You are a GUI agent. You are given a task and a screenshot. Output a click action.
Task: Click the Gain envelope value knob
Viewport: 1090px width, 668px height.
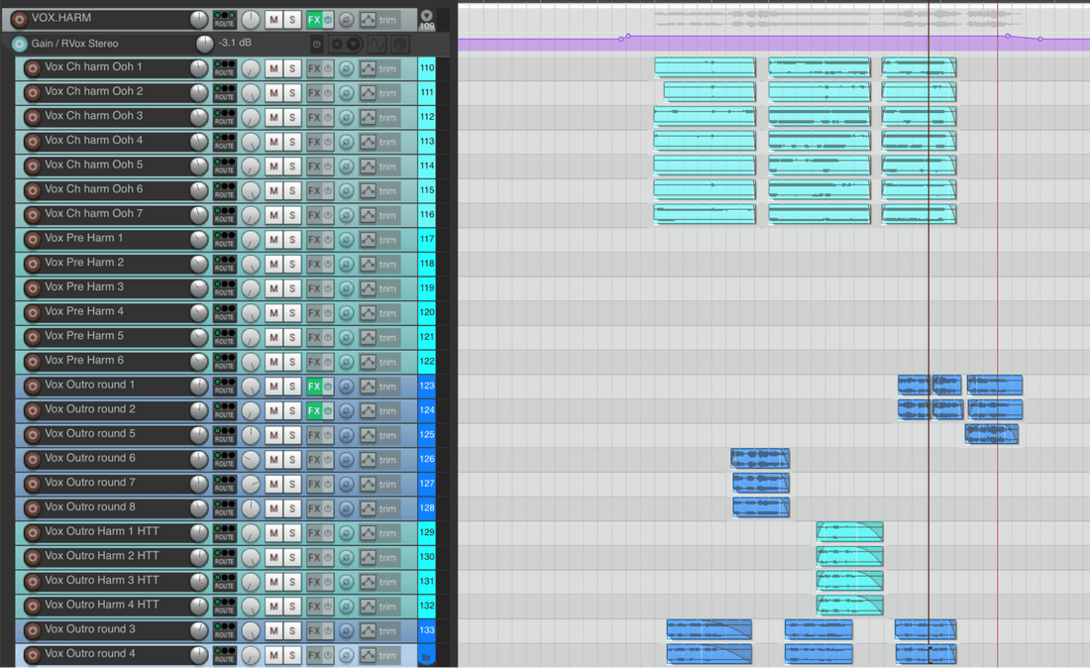pyautogui.click(x=204, y=44)
